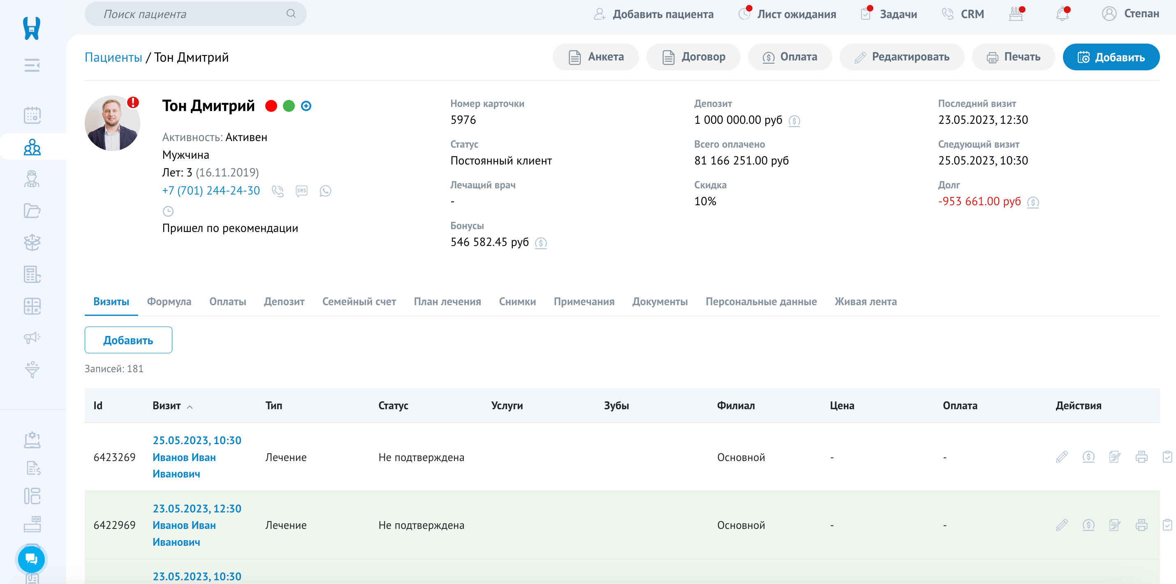Click printer icon for visit 6422969
The width and height of the screenshot is (1176, 584).
pyautogui.click(x=1141, y=525)
